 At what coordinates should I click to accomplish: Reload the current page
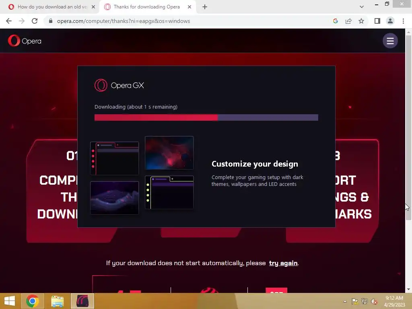tap(35, 21)
